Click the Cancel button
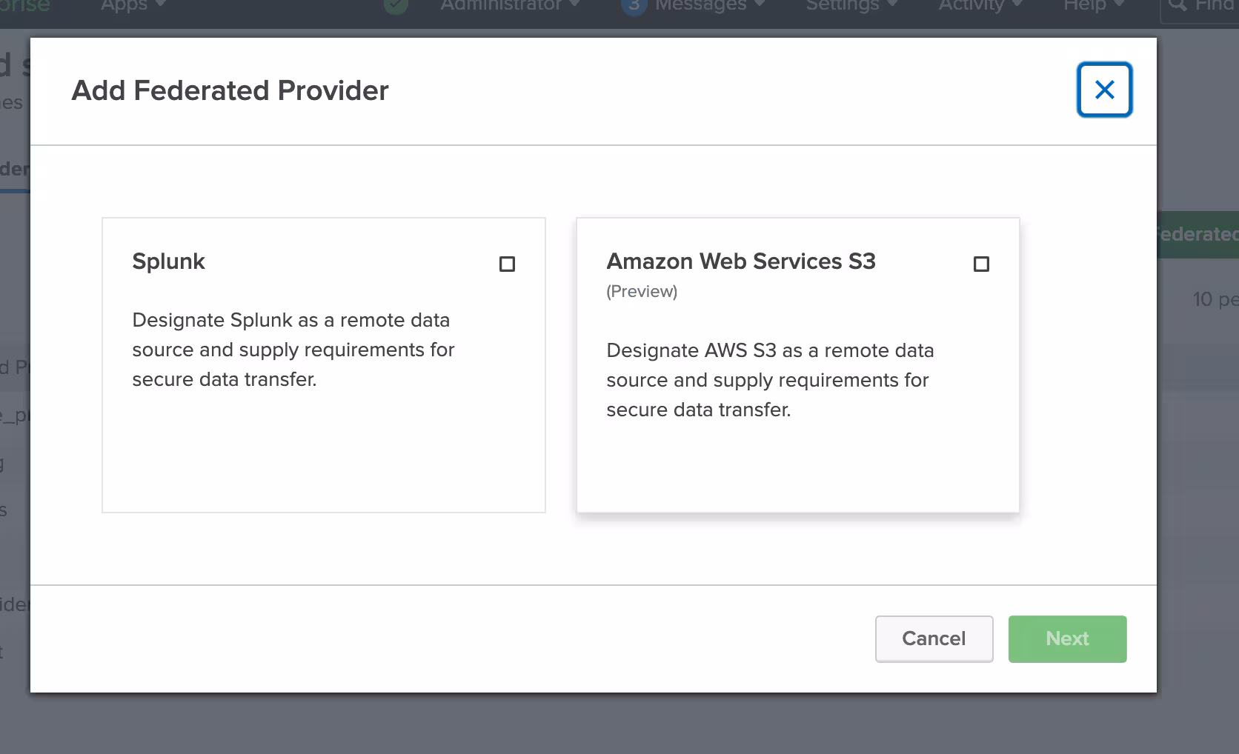Viewport: 1239px width, 754px height. click(934, 638)
